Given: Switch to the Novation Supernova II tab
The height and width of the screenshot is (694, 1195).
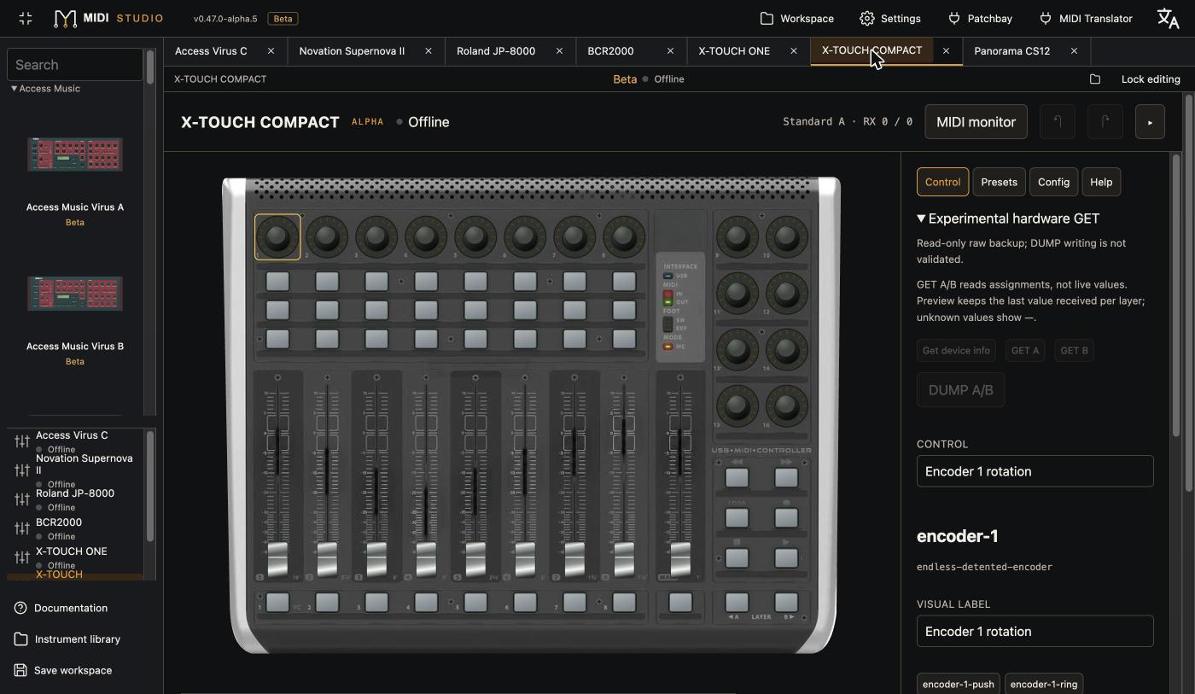Looking at the screenshot, I should [x=352, y=51].
